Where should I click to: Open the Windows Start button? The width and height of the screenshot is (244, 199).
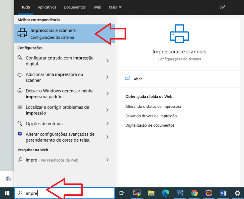pyautogui.click(x=7, y=193)
